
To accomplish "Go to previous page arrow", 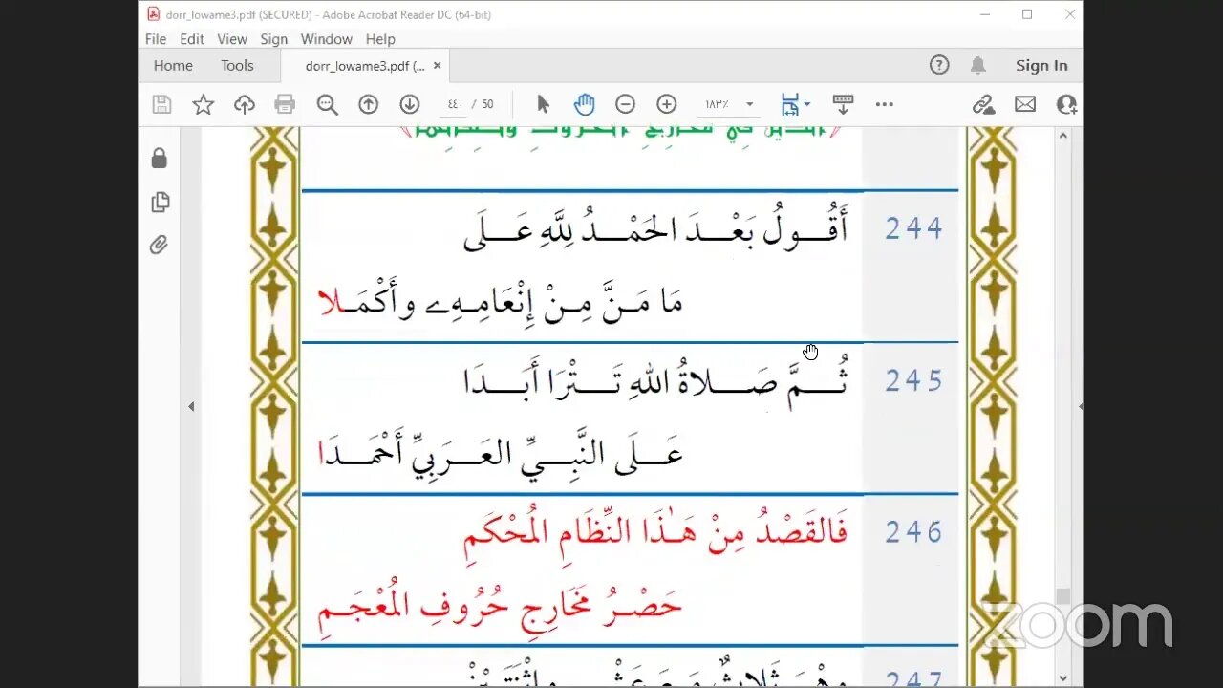I will (369, 104).
